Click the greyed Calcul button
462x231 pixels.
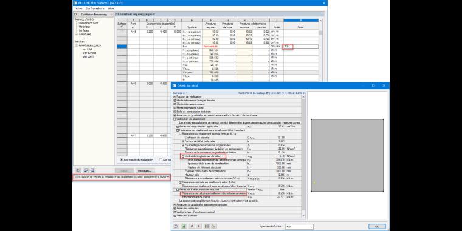pyautogui.click(x=124, y=171)
